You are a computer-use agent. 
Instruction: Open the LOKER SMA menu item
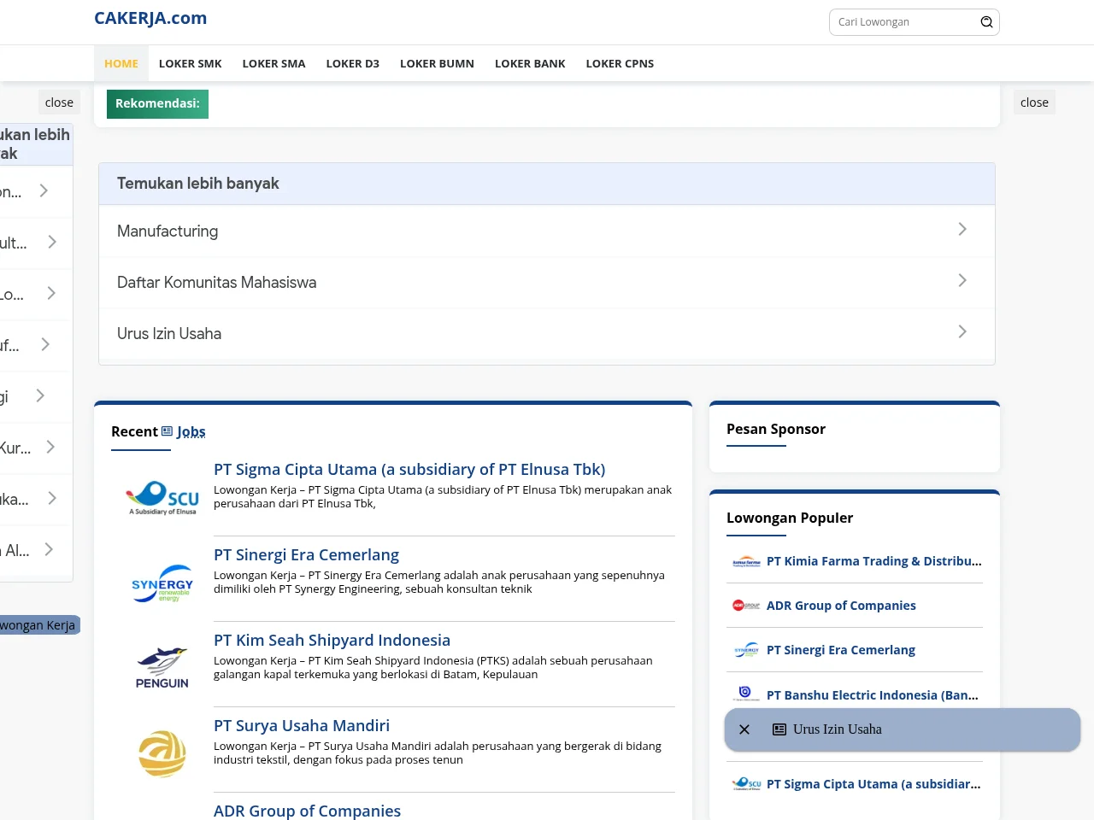[273, 63]
